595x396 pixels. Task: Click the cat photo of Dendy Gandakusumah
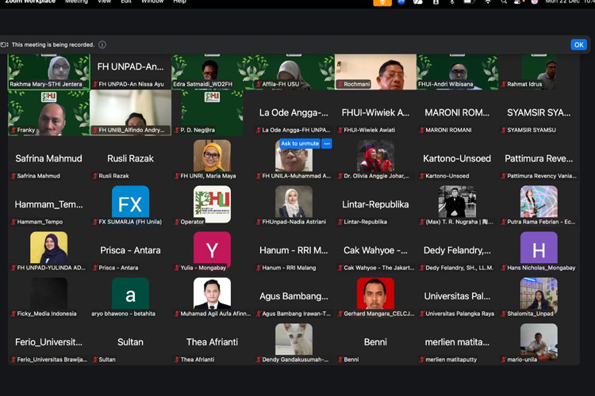click(294, 339)
